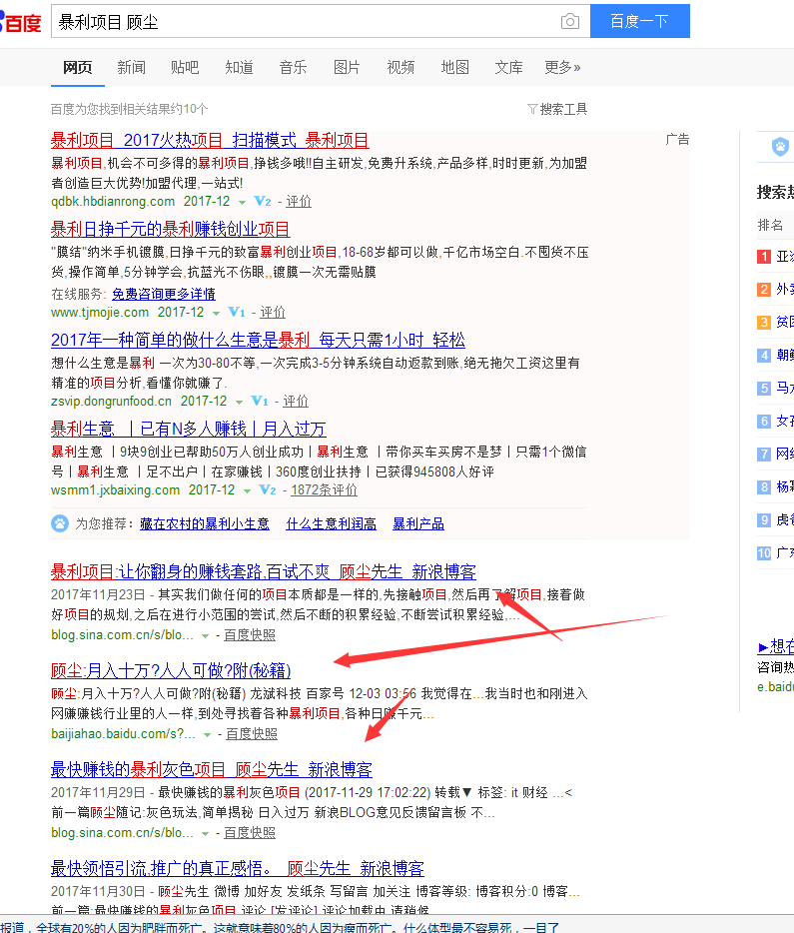This screenshot has width=794, height=933.
Task: Expand dropdown arrow for 暴利项目:让你翻身 result URL
Action: coord(205,636)
